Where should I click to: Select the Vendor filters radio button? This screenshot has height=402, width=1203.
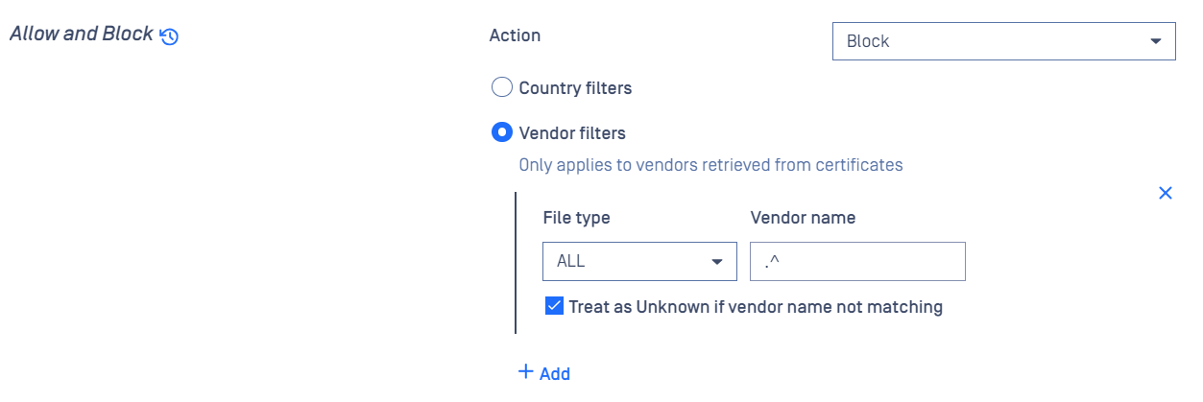pos(501,132)
